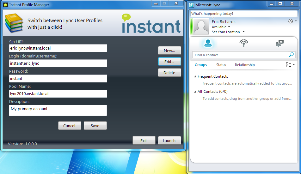Click the Login domain\username field

(x=58, y=63)
